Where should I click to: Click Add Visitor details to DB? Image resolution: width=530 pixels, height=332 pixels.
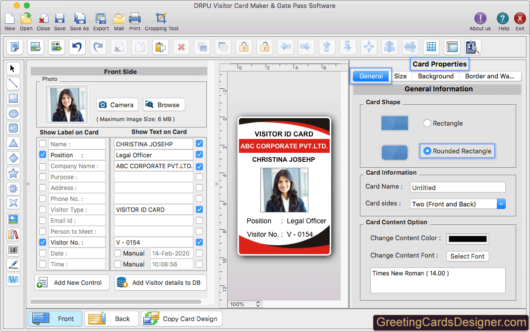[161, 282]
